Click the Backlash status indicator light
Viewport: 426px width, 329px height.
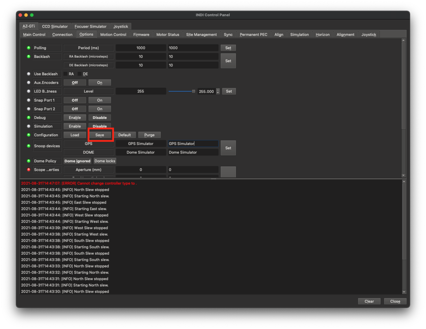coord(29,56)
